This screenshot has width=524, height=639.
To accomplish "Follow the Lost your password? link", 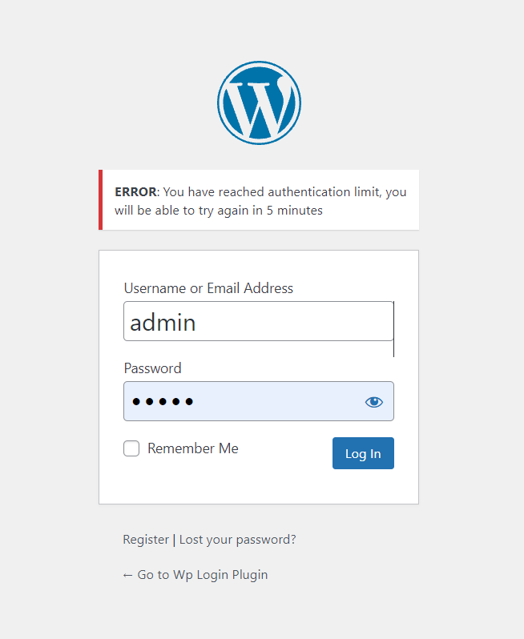I will (237, 540).
